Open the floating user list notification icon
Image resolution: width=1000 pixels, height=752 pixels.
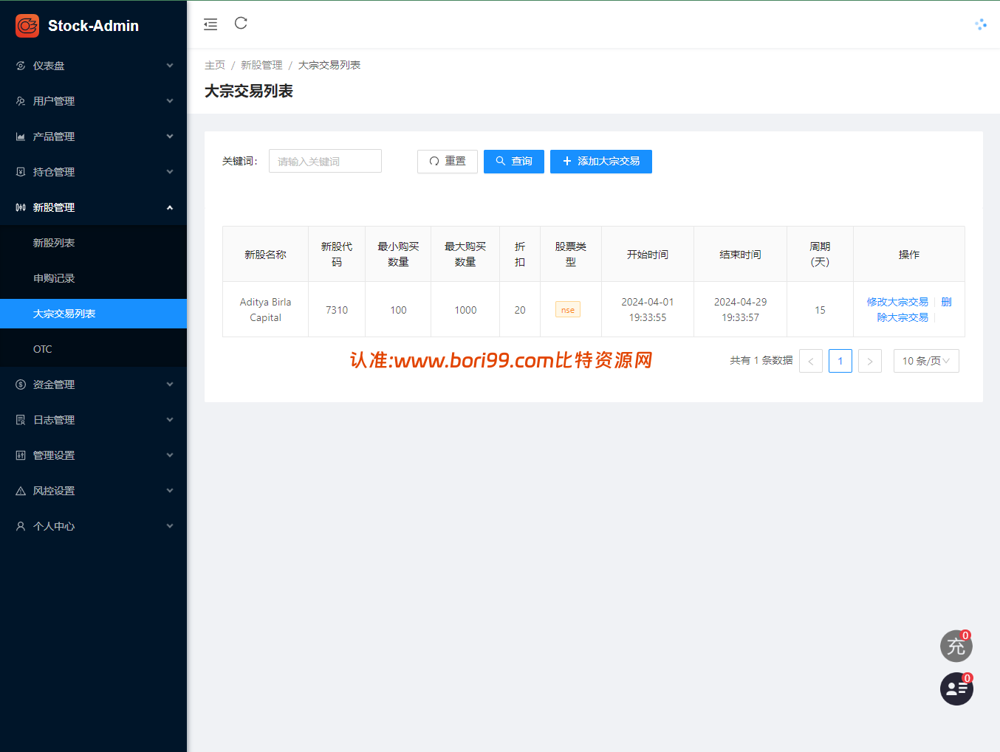click(956, 689)
